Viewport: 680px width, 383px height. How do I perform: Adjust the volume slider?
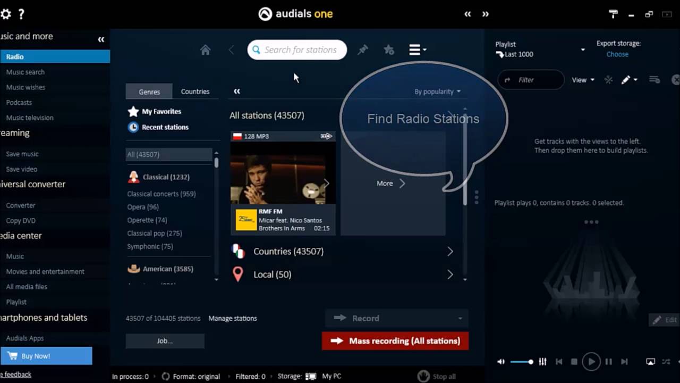(521, 362)
